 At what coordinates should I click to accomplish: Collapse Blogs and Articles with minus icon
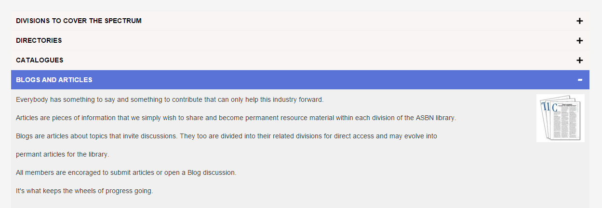click(x=580, y=80)
